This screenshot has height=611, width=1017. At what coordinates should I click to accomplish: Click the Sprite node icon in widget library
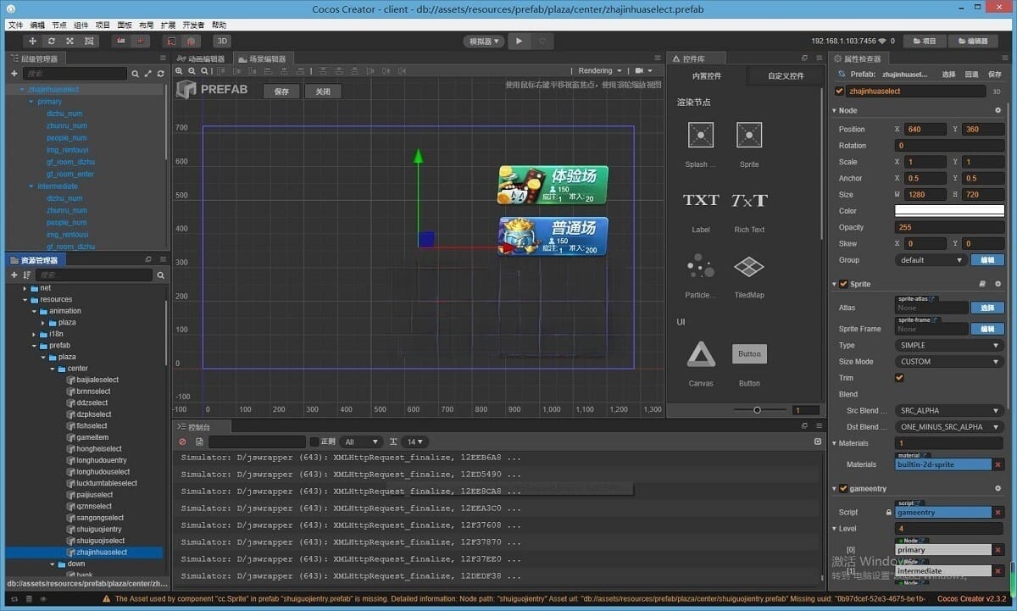[748, 135]
